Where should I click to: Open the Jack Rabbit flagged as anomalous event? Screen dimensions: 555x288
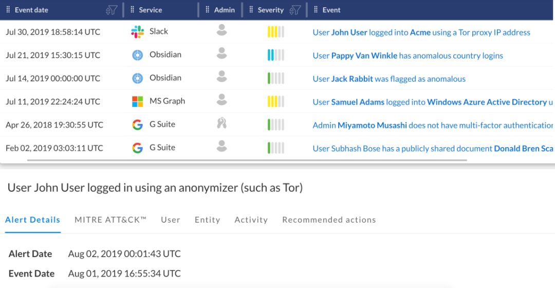coord(388,79)
